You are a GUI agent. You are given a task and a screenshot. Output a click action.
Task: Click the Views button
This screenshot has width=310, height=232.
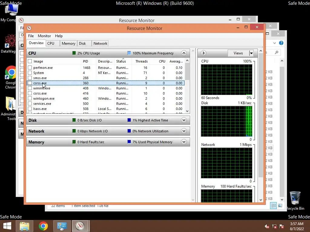coord(238,53)
